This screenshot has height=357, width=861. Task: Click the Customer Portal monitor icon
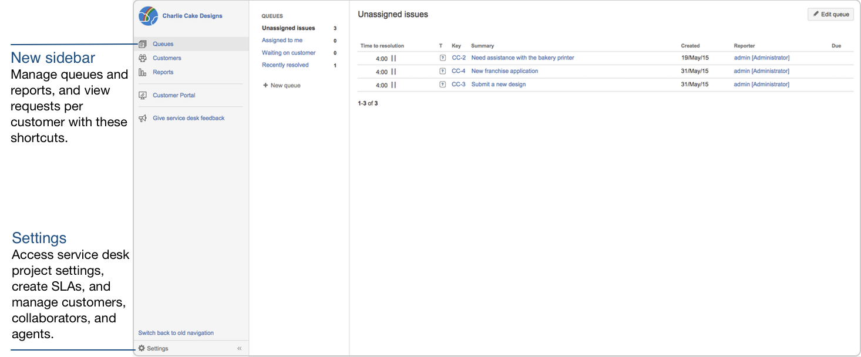142,95
